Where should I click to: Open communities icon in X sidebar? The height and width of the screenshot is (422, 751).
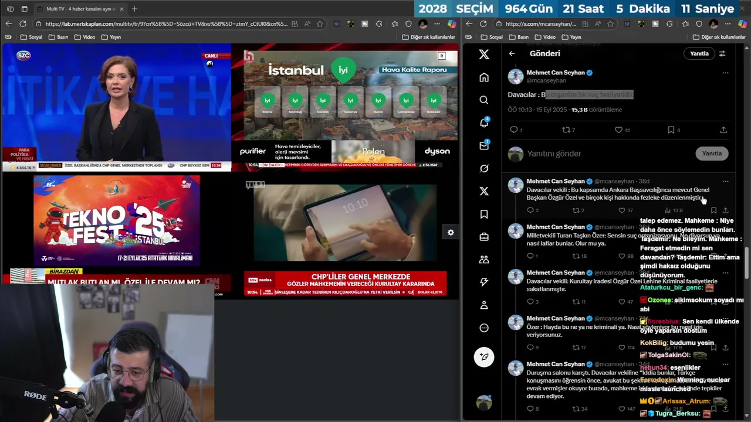pyautogui.click(x=484, y=260)
